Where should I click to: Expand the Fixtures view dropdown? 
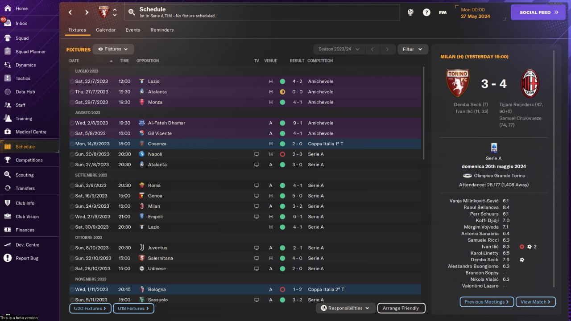tap(113, 49)
